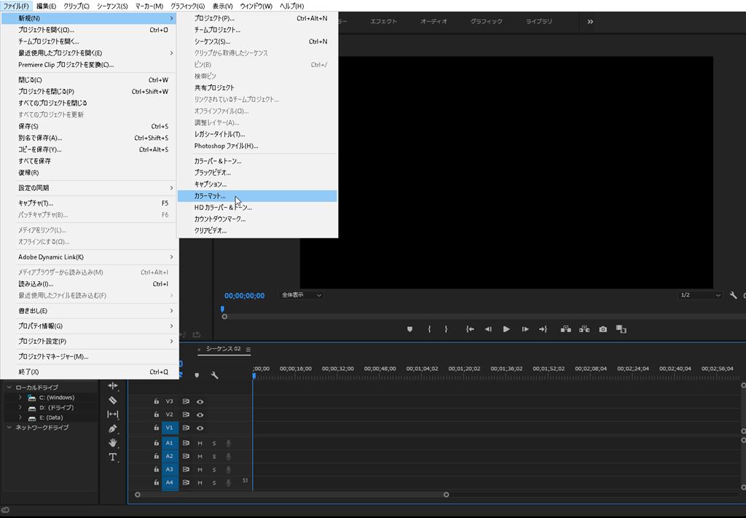The width and height of the screenshot is (746, 518).
Task: Solo the A2 audio track
Action: click(214, 457)
